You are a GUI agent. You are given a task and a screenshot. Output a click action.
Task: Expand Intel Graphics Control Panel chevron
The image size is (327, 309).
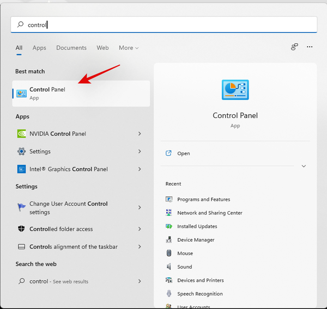pyautogui.click(x=140, y=169)
